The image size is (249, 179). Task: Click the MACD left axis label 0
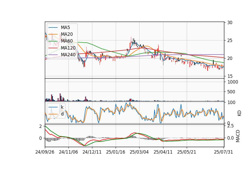pos(41,138)
